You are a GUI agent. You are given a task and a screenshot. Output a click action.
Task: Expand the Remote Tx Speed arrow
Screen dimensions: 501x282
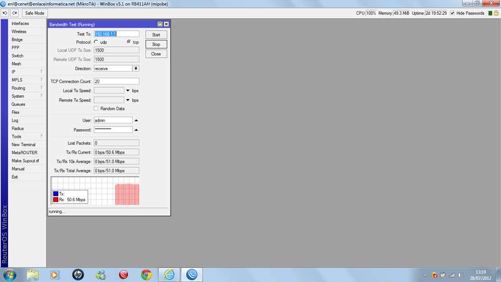click(x=128, y=100)
